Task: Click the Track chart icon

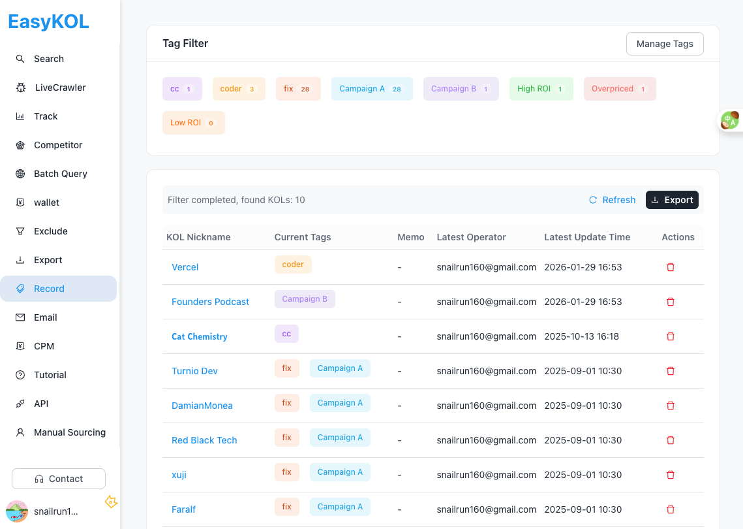Action: tap(20, 116)
